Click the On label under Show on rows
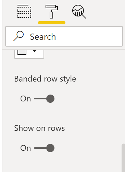The image size is (125, 172). pyautogui.click(x=26, y=148)
